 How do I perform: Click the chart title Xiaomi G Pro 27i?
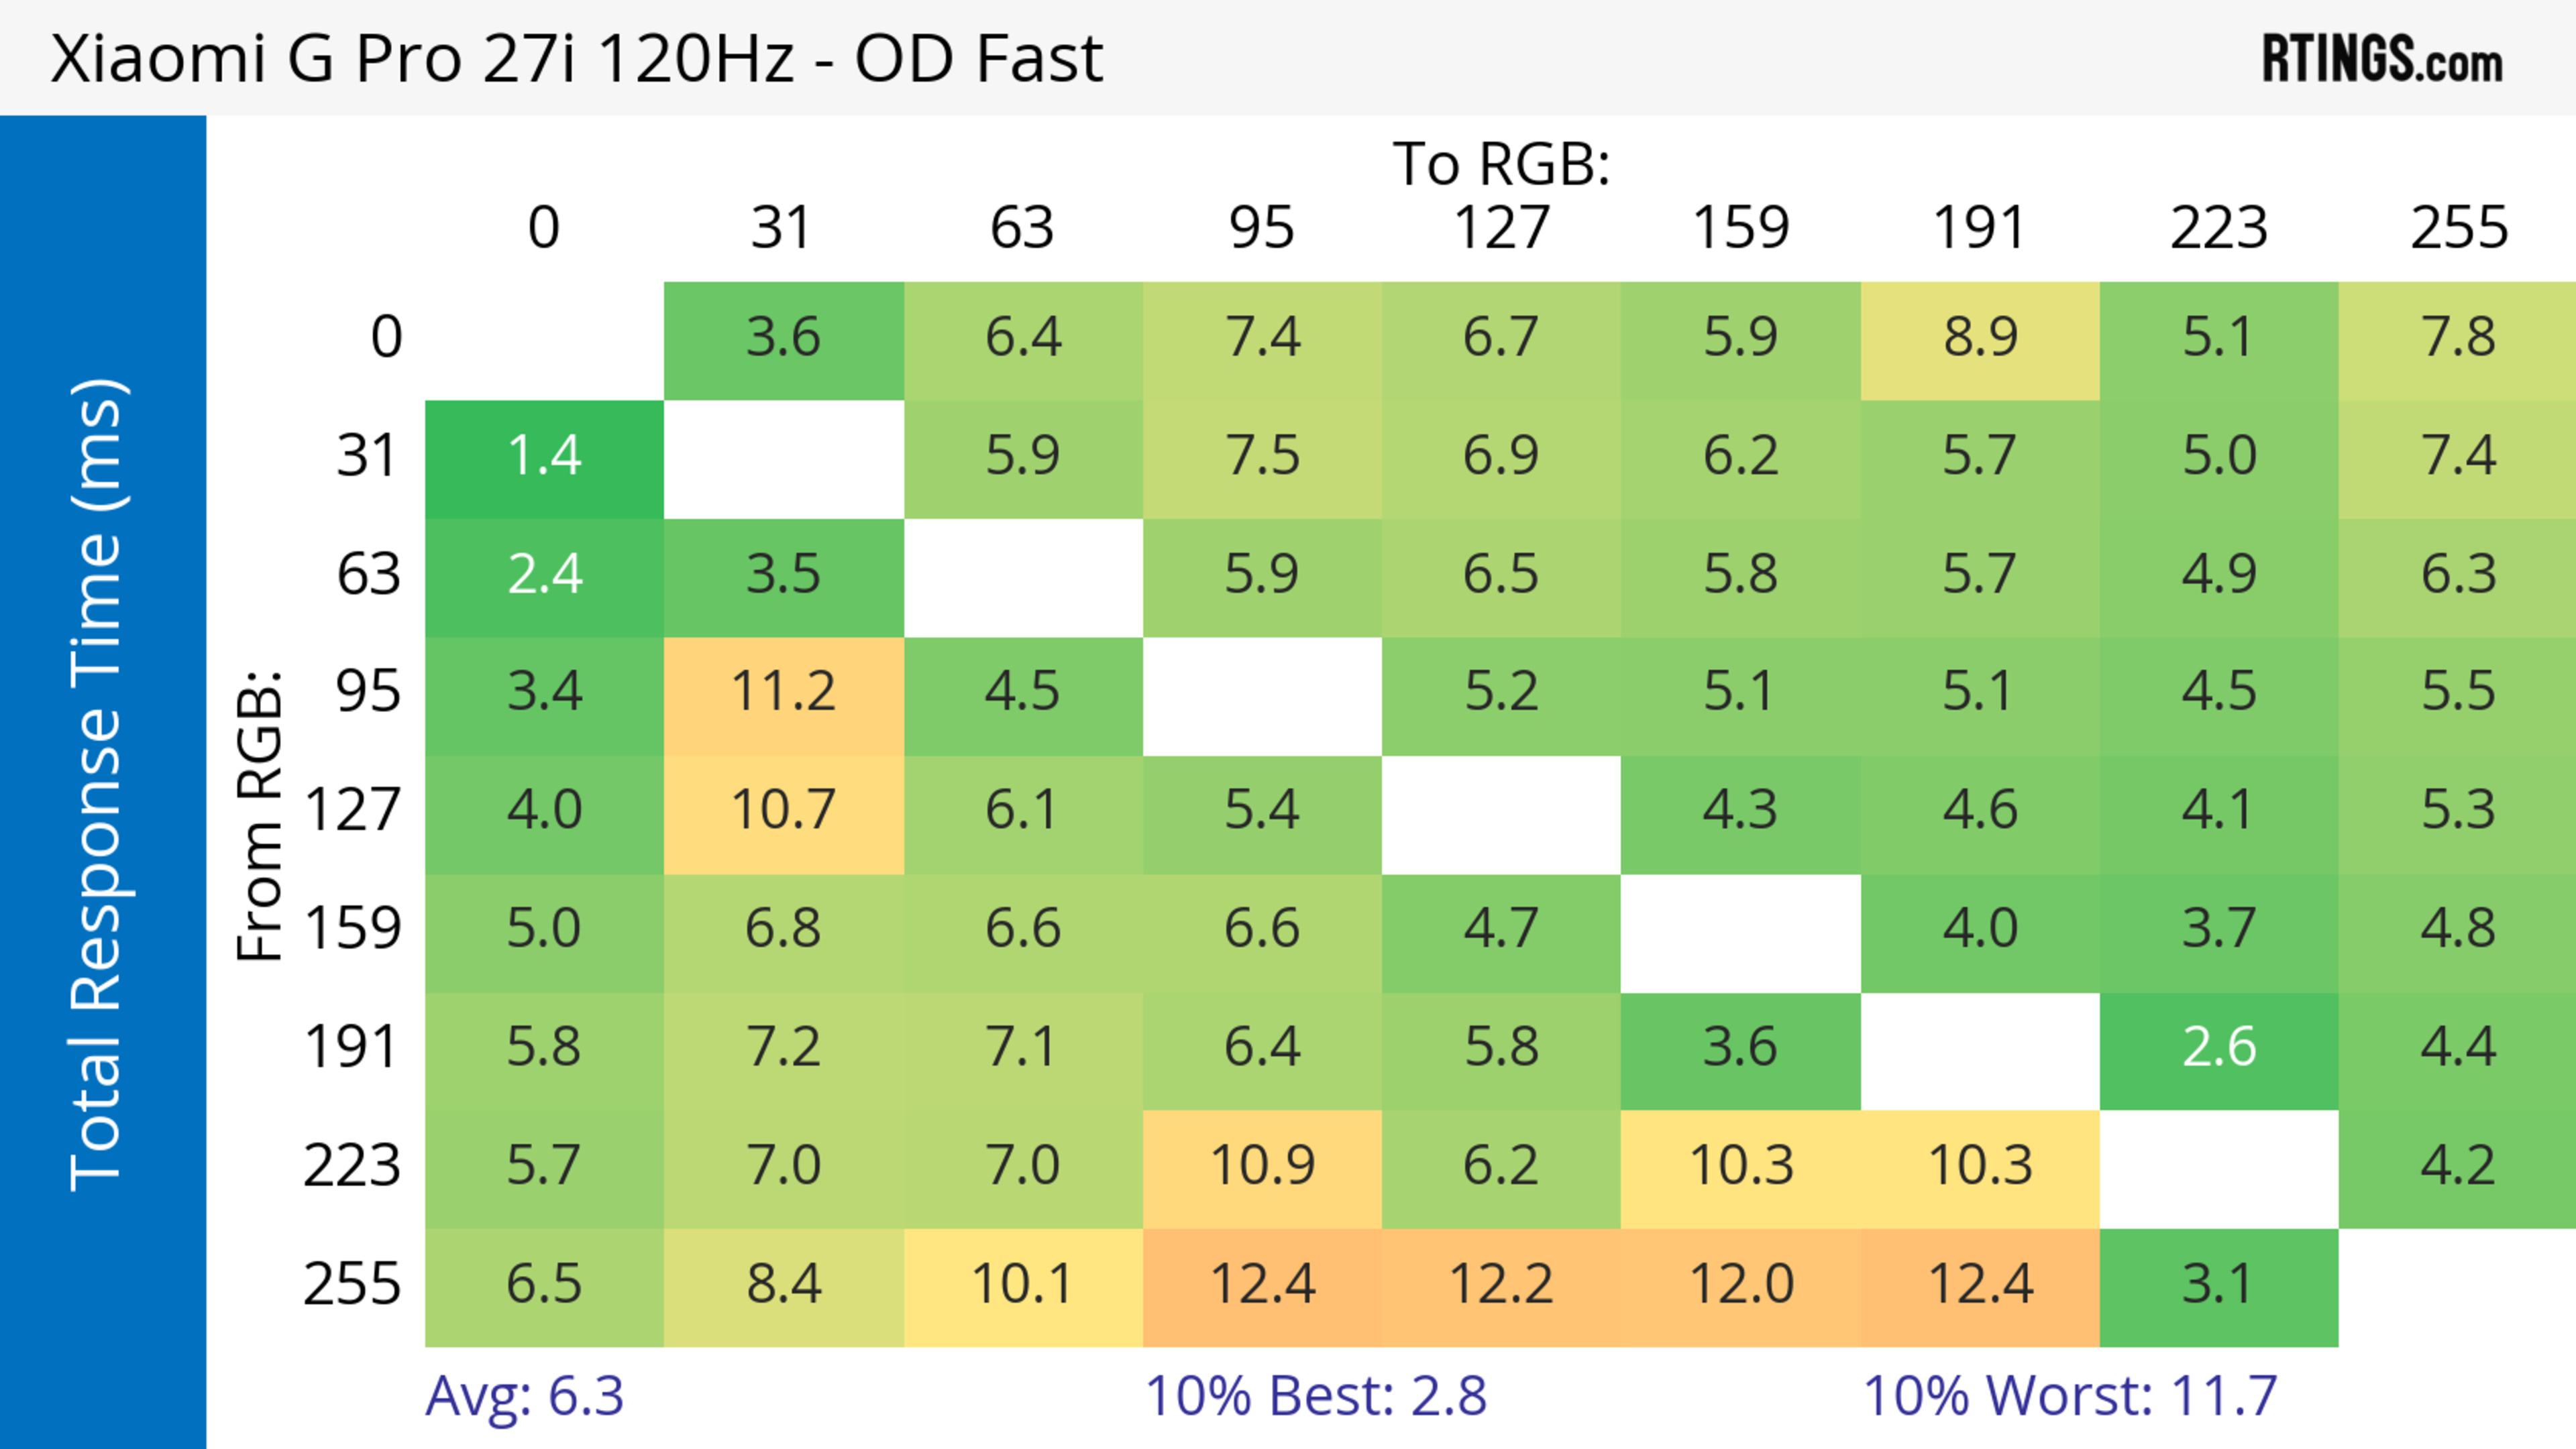pos(576,59)
